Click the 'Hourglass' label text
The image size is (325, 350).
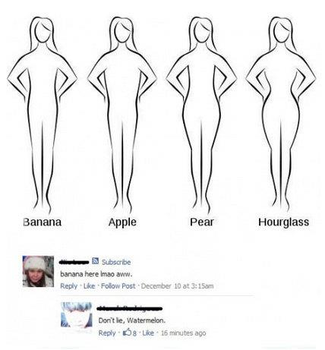point(283,222)
